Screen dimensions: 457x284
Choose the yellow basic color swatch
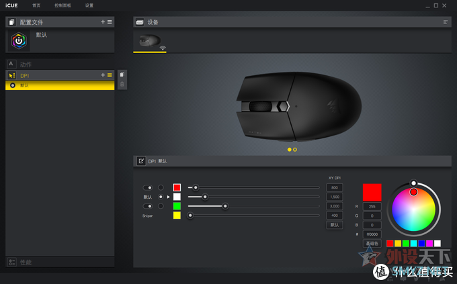click(x=398, y=243)
